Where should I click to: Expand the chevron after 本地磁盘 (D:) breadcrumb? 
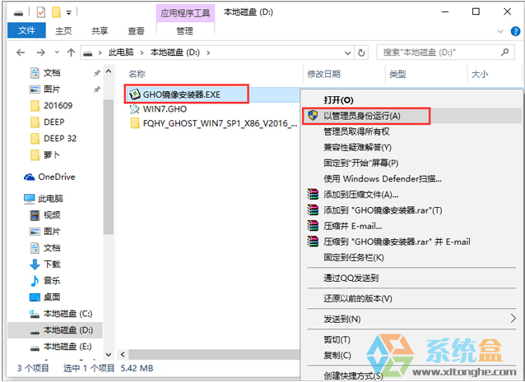click(208, 53)
